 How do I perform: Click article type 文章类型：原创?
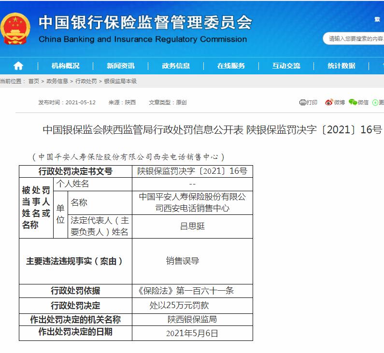[168, 102]
